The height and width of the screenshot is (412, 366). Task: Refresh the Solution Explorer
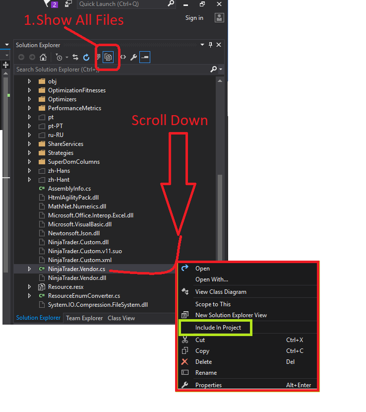pos(86,57)
